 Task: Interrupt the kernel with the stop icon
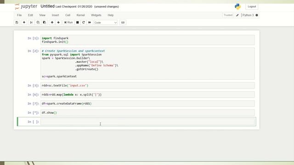78,22
